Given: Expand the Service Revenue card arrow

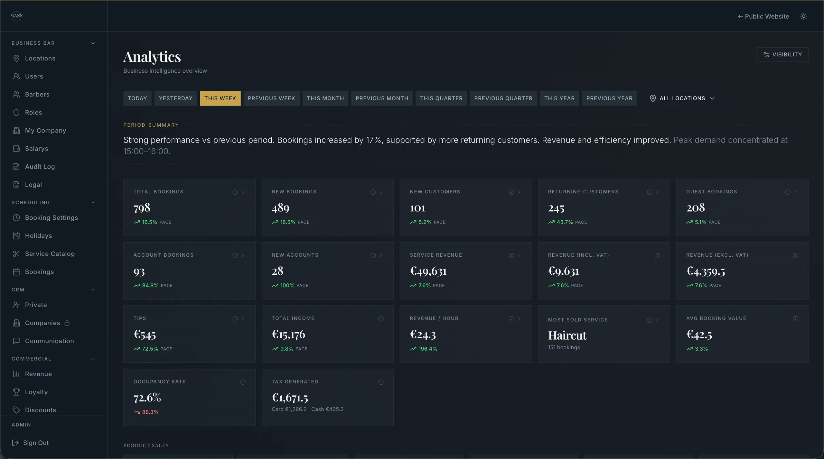Looking at the screenshot, I should pos(519,256).
